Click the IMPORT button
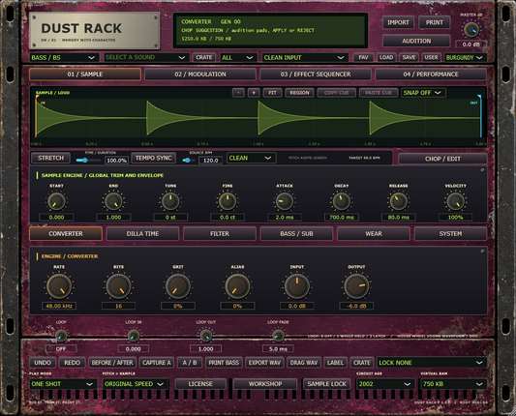Image resolution: width=516 pixels, height=416 pixels. click(x=398, y=22)
